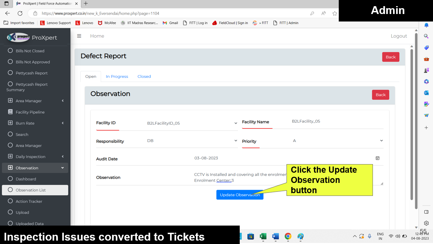Click the Edge sidebar bell notification icon
This screenshot has width=433, height=244.
coord(426,25)
